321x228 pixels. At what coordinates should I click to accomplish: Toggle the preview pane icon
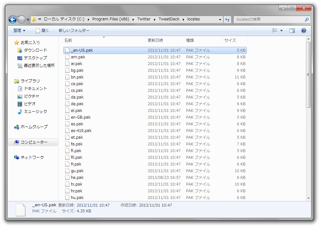292,31
